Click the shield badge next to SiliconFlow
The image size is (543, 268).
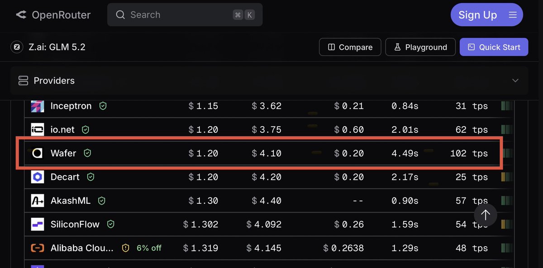point(110,224)
